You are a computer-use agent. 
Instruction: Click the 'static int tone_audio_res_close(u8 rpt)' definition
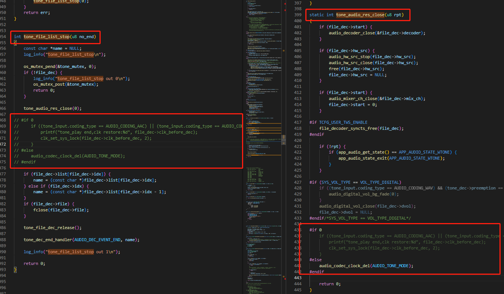pyautogui.click(x=357, y=15)
